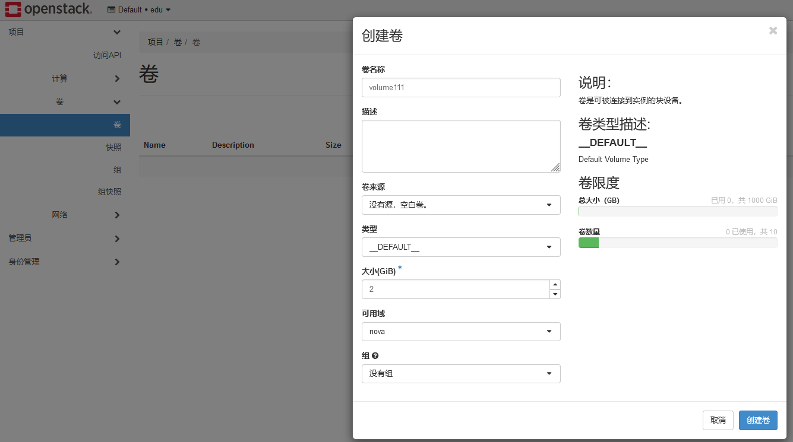Screen dimensions: 793x442
Task: Click the help icon next to 组
Action: tap(375, 356)
